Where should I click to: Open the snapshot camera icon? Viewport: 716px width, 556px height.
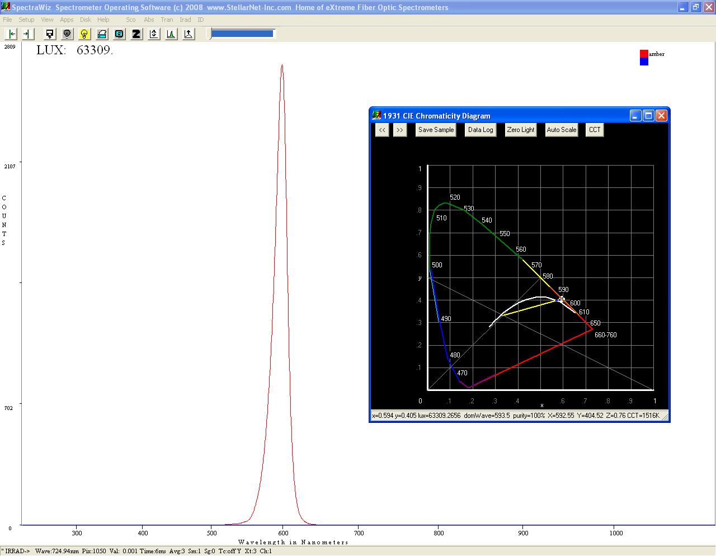pos(119,34)
